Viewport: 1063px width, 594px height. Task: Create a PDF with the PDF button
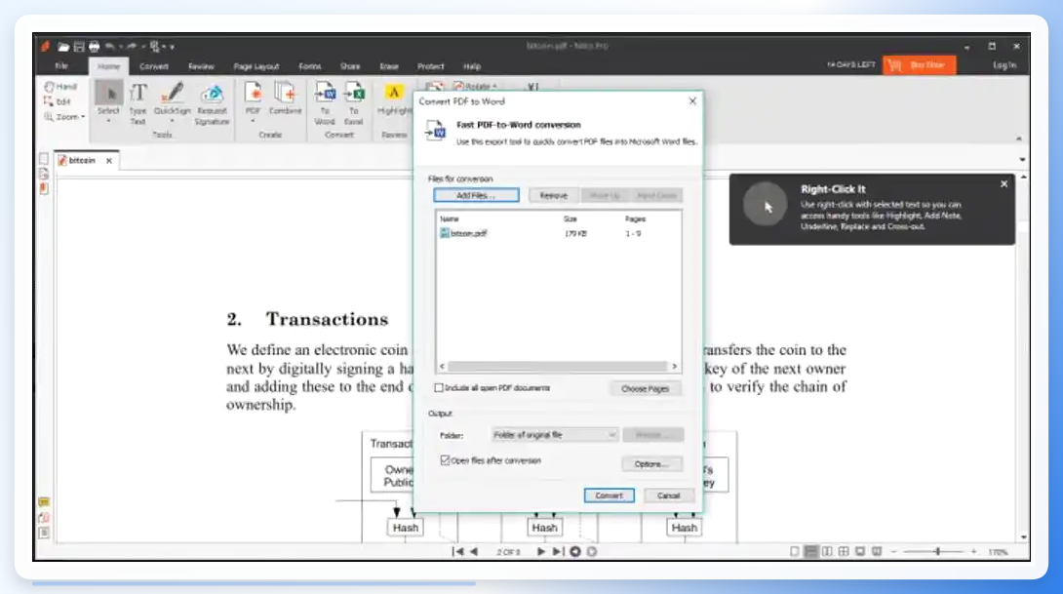[x=254, y=102]
